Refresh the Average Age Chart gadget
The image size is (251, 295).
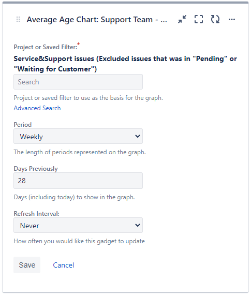215,19
